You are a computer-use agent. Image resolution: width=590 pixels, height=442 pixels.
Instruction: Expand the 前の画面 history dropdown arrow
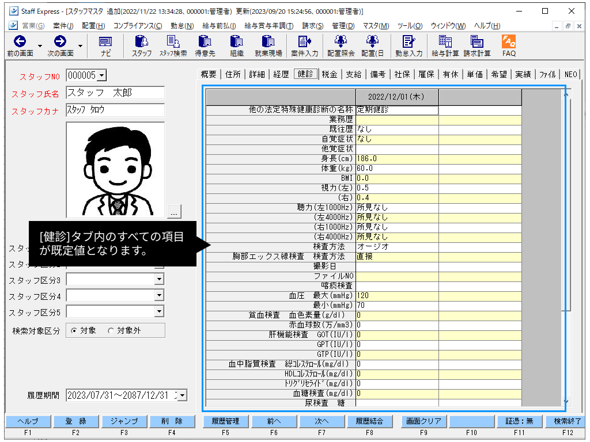coord(40,46)
